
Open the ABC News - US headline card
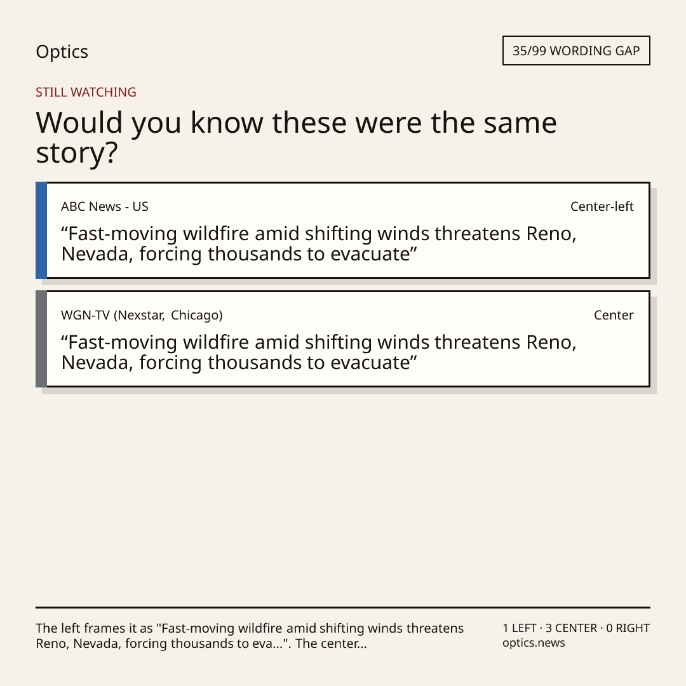(x=343, y=230)
